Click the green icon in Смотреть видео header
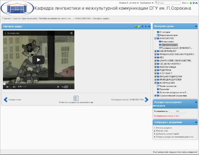The width and height of the screenshot is (199, 155). (x=136, y=26)
